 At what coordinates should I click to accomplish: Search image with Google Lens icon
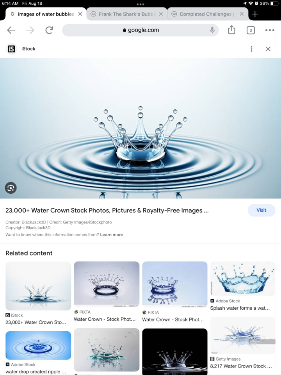coord(11,188)
